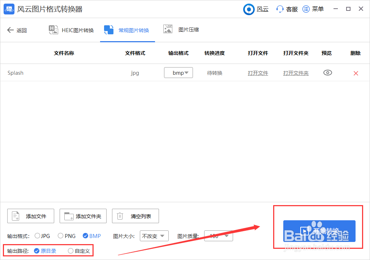
Task: Click the 返回 back arrow
Action: [x=11, y=30]
